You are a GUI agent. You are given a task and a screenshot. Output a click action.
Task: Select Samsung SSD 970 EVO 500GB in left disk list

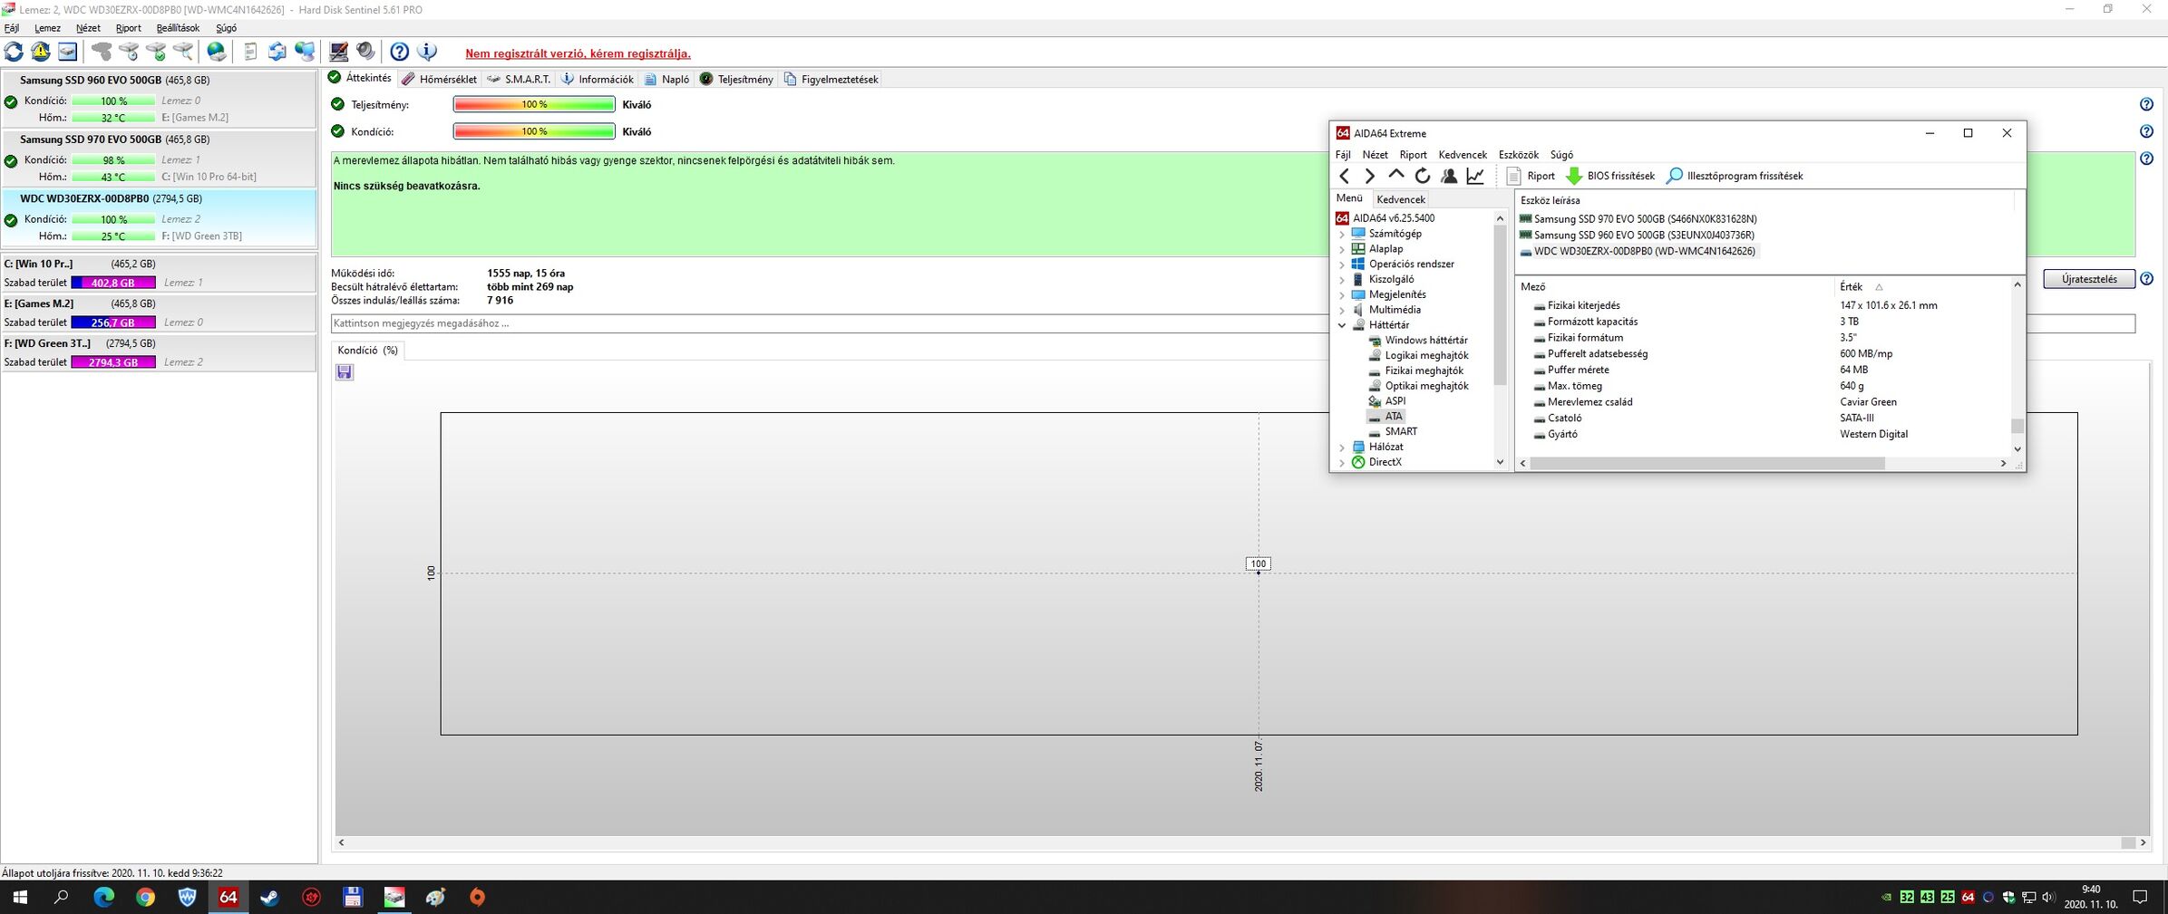coord(159,158)
